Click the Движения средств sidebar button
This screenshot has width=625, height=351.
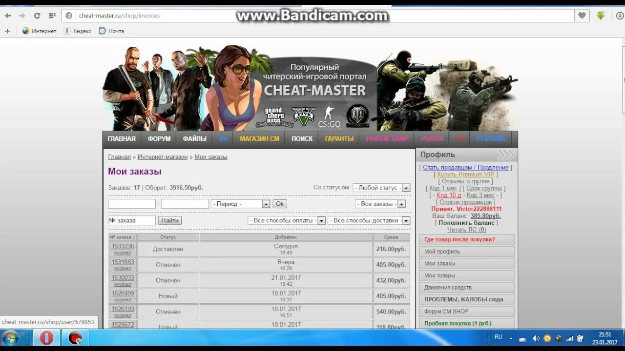coord(467,287)
